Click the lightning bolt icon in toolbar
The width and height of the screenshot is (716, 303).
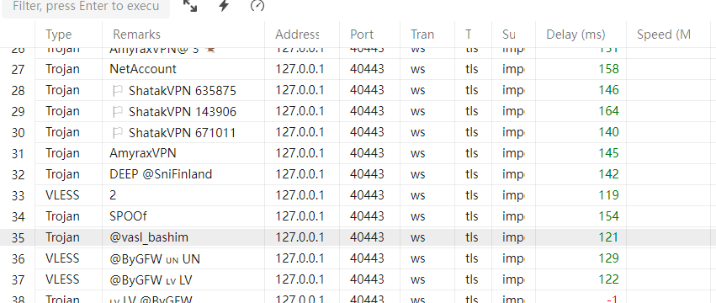click(224, 6)
